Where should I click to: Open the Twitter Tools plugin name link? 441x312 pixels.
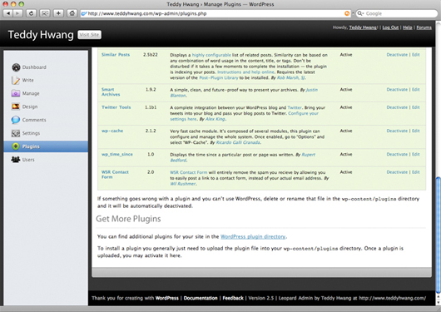point(116,107)
